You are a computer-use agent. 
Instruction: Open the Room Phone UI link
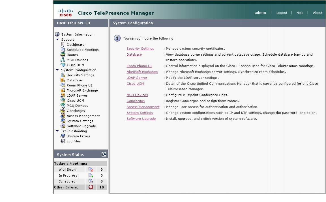click(139, 66)
